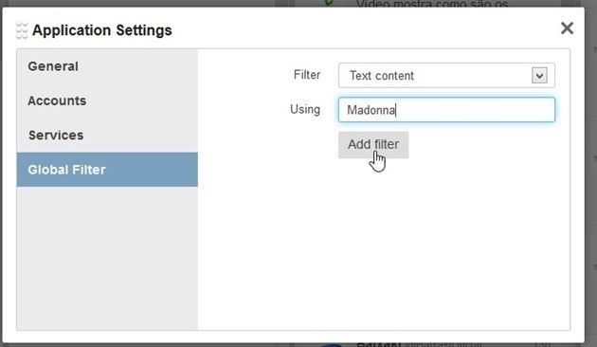Select the Global Filter section
Image resolution: width=597 pixels, height=347 pixels.
(107, 170)
